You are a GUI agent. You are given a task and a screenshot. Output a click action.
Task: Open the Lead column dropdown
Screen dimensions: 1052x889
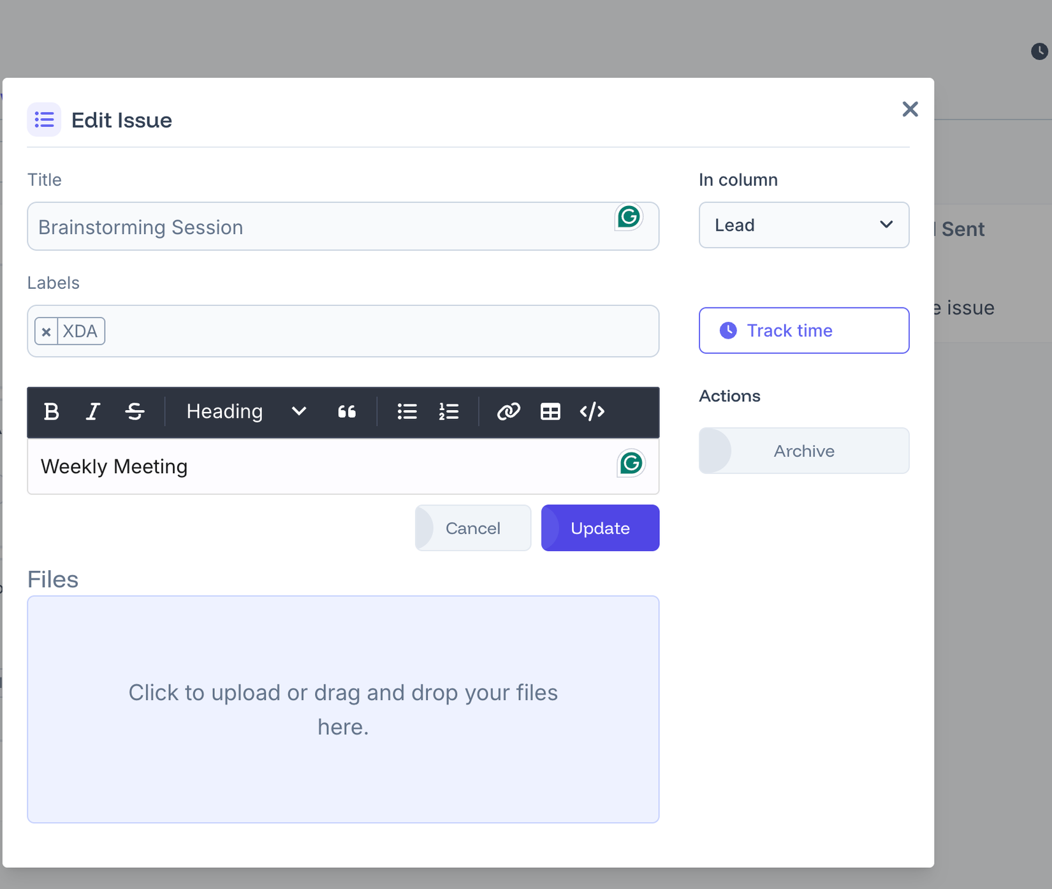tap(803, 225)
